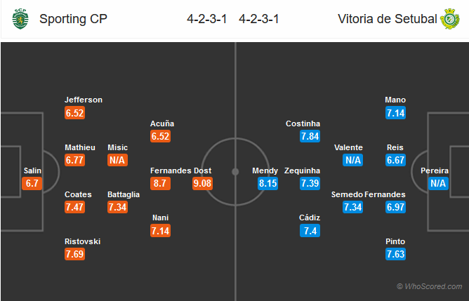Screen dimensions: 469x301
Task: Click the Vitoria de Setubal club crest
Action: (450, 19)
